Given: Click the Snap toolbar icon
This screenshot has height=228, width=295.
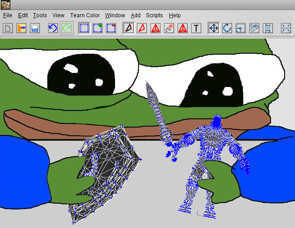Looking at the screenshot, I should (286, 28).
